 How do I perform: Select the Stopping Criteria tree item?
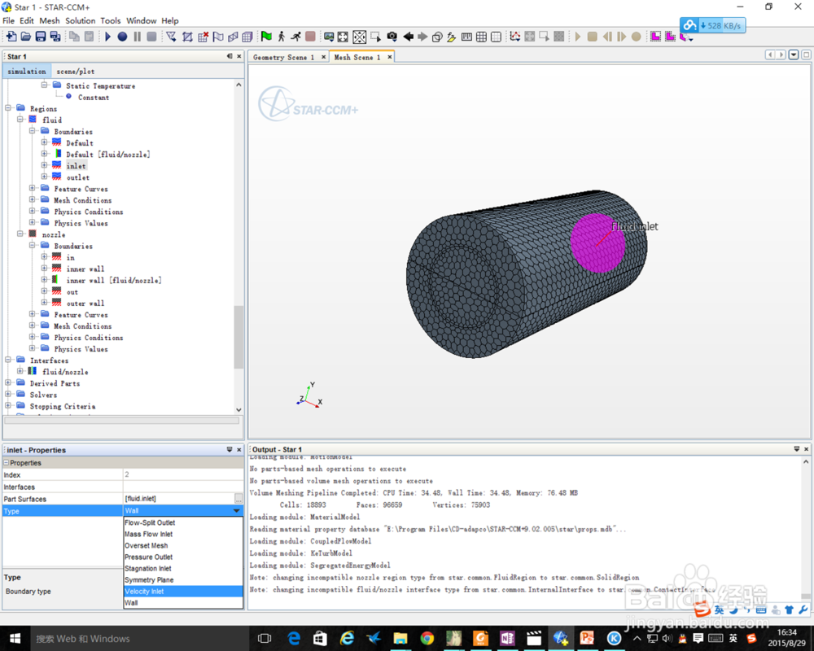point(63,406)
